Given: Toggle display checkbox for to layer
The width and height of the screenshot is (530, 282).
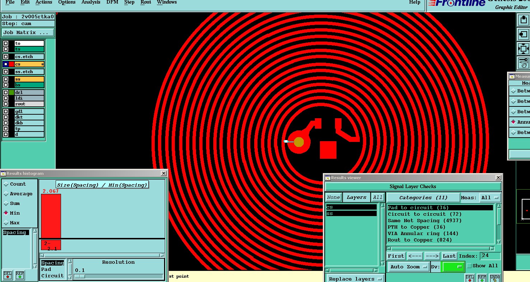Looking at the screenshot, I should (6, 43).
